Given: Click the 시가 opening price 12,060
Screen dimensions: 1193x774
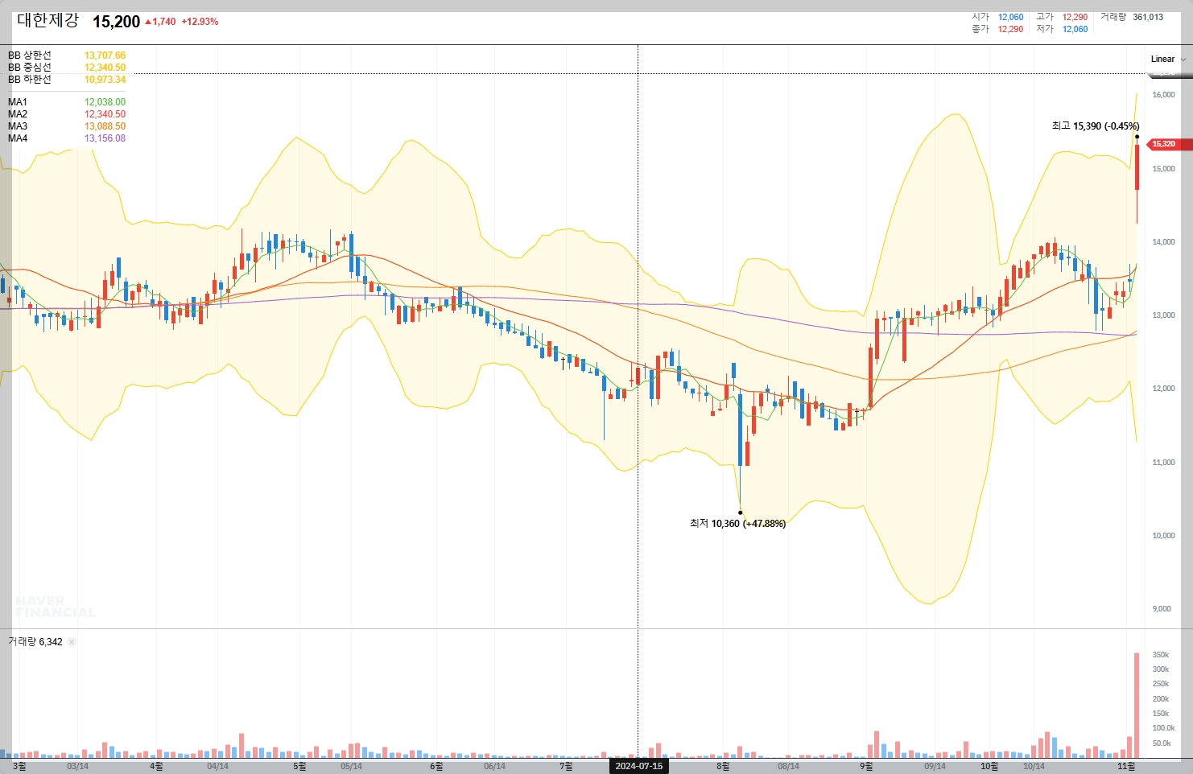Looking at the screenshot, I should 1010,17.
